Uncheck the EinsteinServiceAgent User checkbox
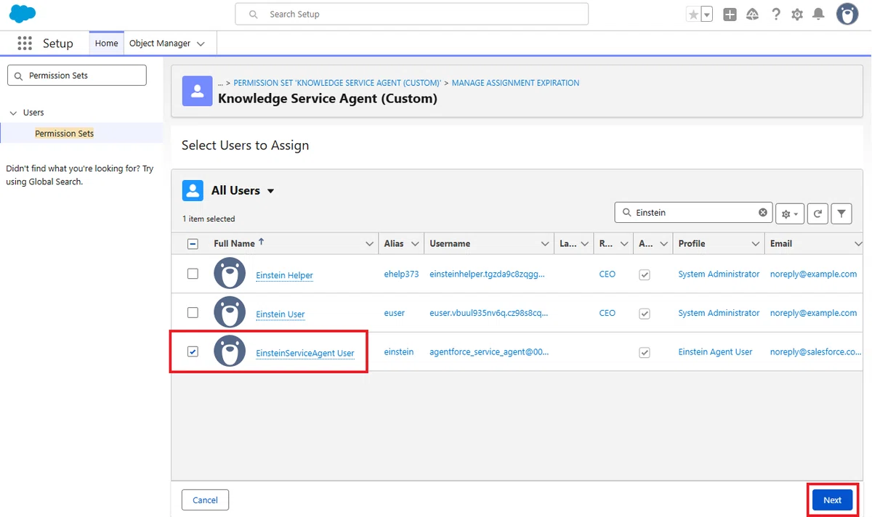The width and height of the screenshot is (872, 517). point(193,351)
